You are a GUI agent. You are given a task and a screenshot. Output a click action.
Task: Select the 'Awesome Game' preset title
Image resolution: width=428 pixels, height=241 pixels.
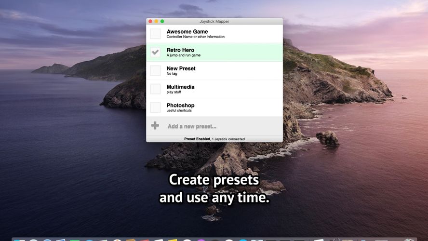[x=187, y=32]
